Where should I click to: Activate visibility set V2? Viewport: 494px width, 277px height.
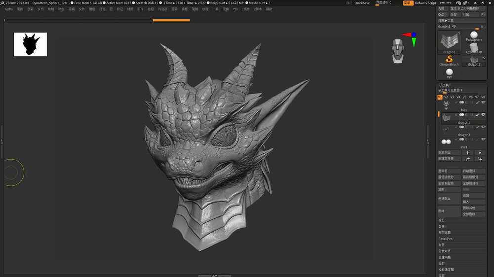446,97
